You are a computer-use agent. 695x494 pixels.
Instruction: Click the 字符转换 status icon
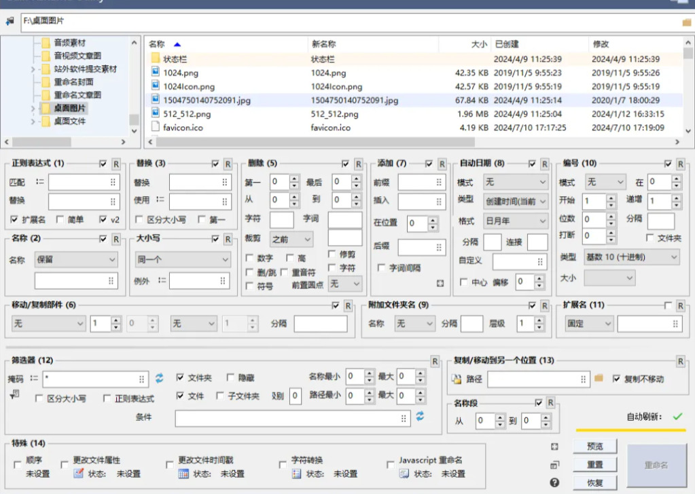point(296,474)
